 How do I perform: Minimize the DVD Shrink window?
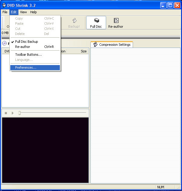[x=163, y=5]
